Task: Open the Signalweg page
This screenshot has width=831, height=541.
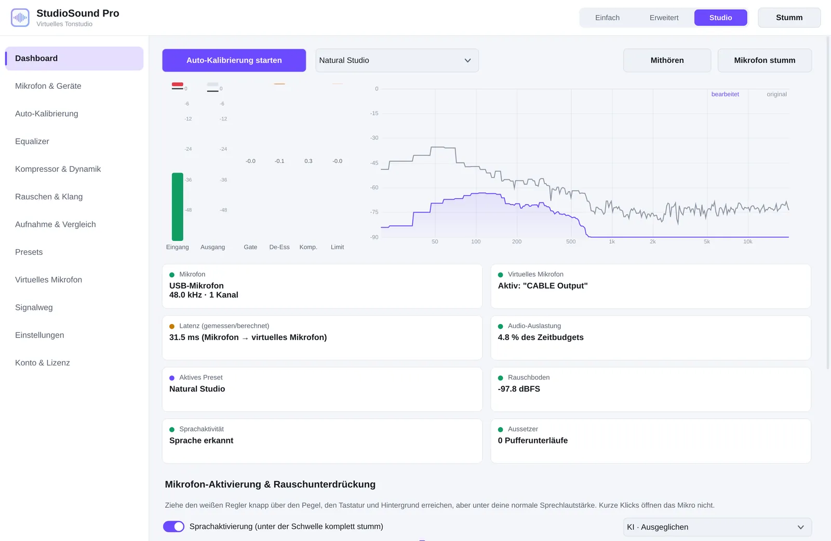Action: 74,307
